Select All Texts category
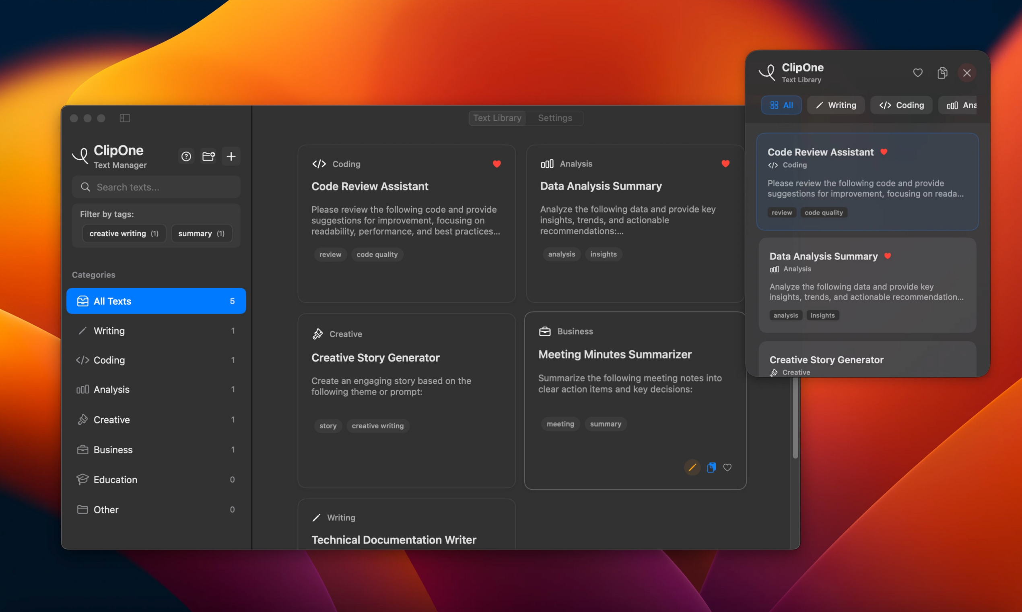 156,301
